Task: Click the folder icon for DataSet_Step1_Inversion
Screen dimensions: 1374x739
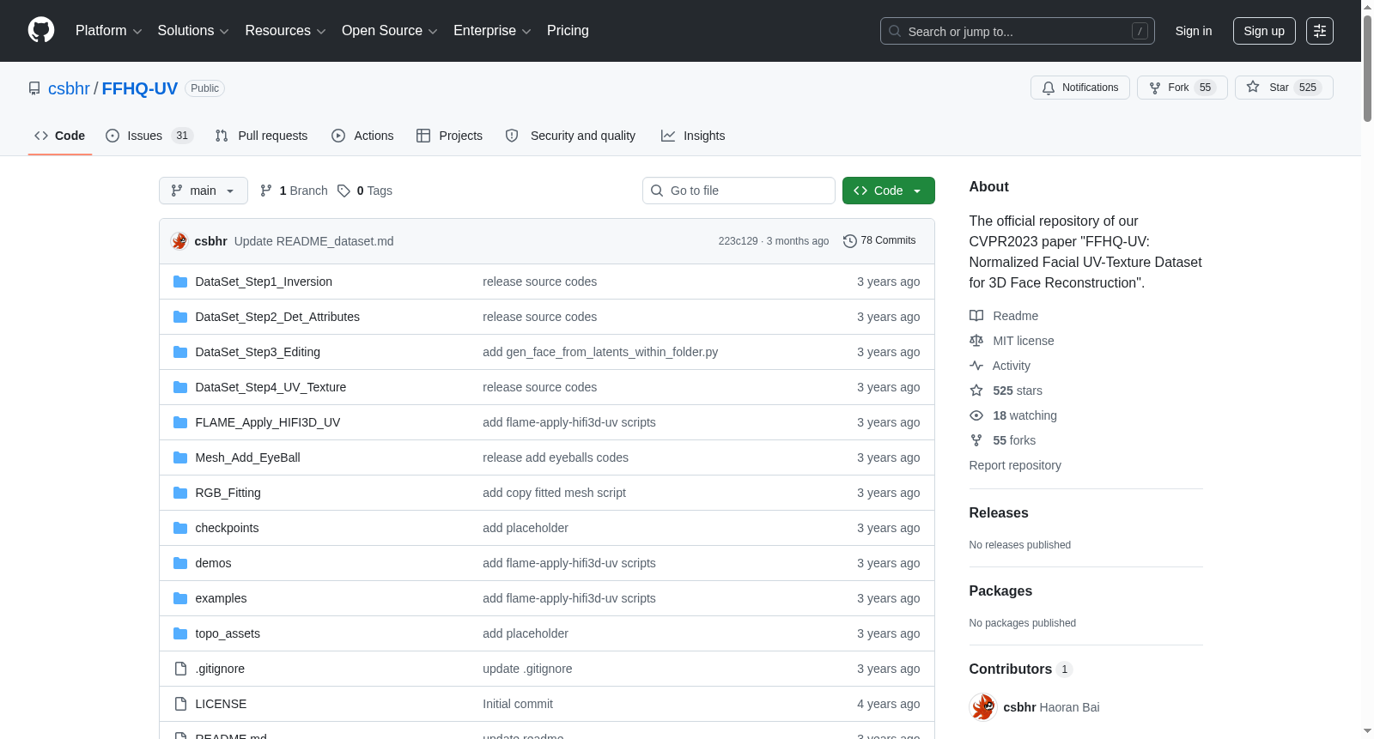Action: point(180,282)
